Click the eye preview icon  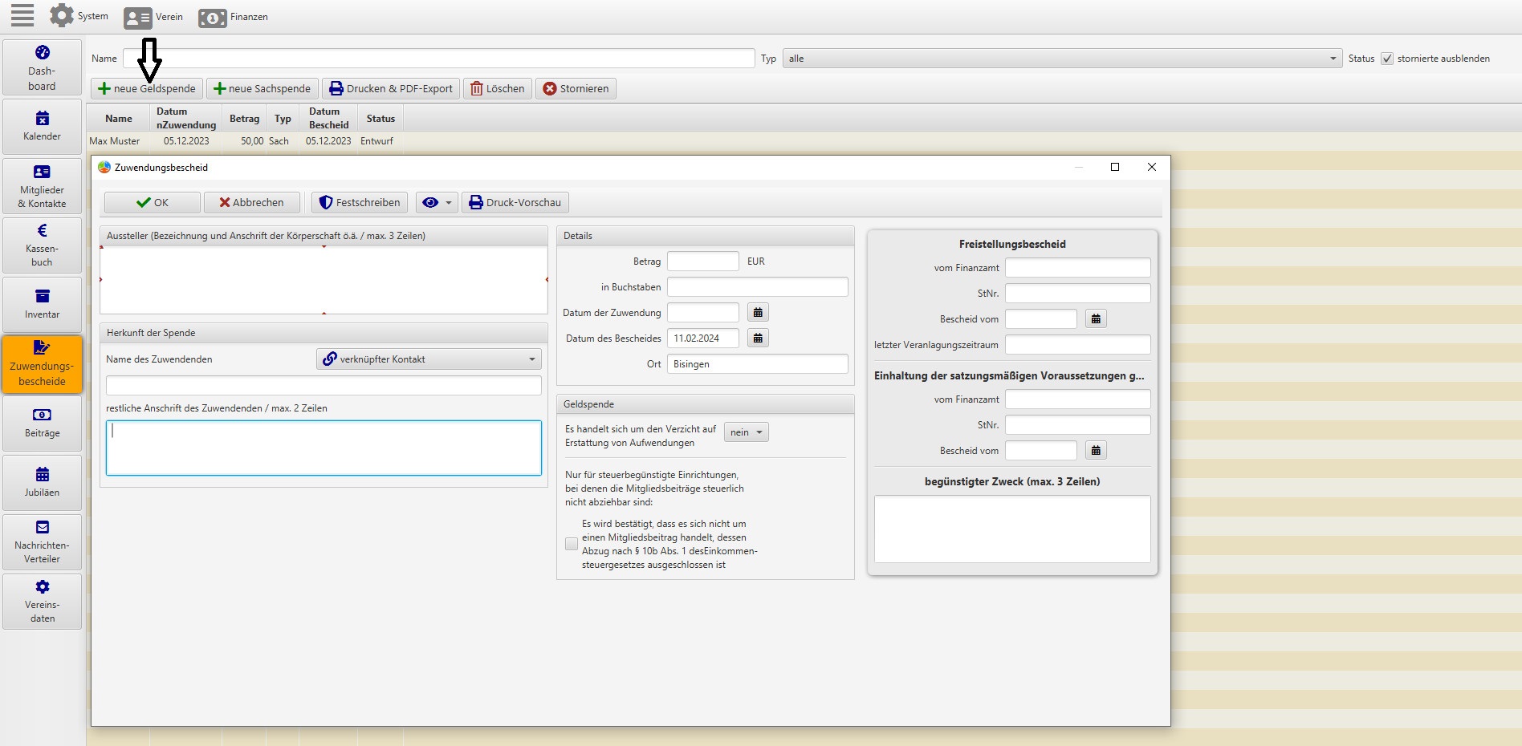pyautogui.click(x=430, y=202)
